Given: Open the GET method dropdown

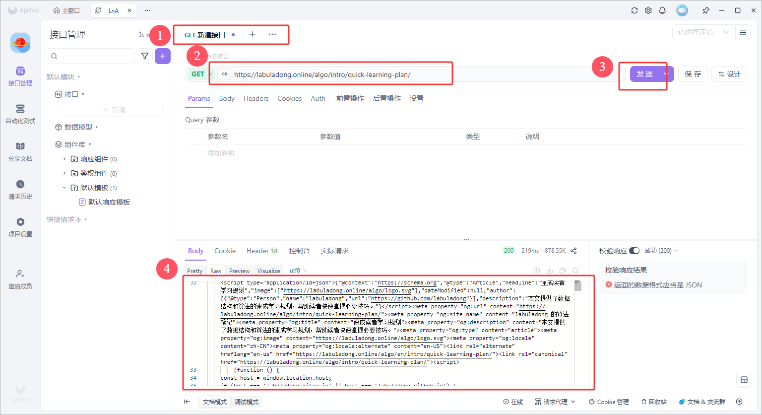Looking at the screenshot, I should pyautogui.click(x=200, y=74).
